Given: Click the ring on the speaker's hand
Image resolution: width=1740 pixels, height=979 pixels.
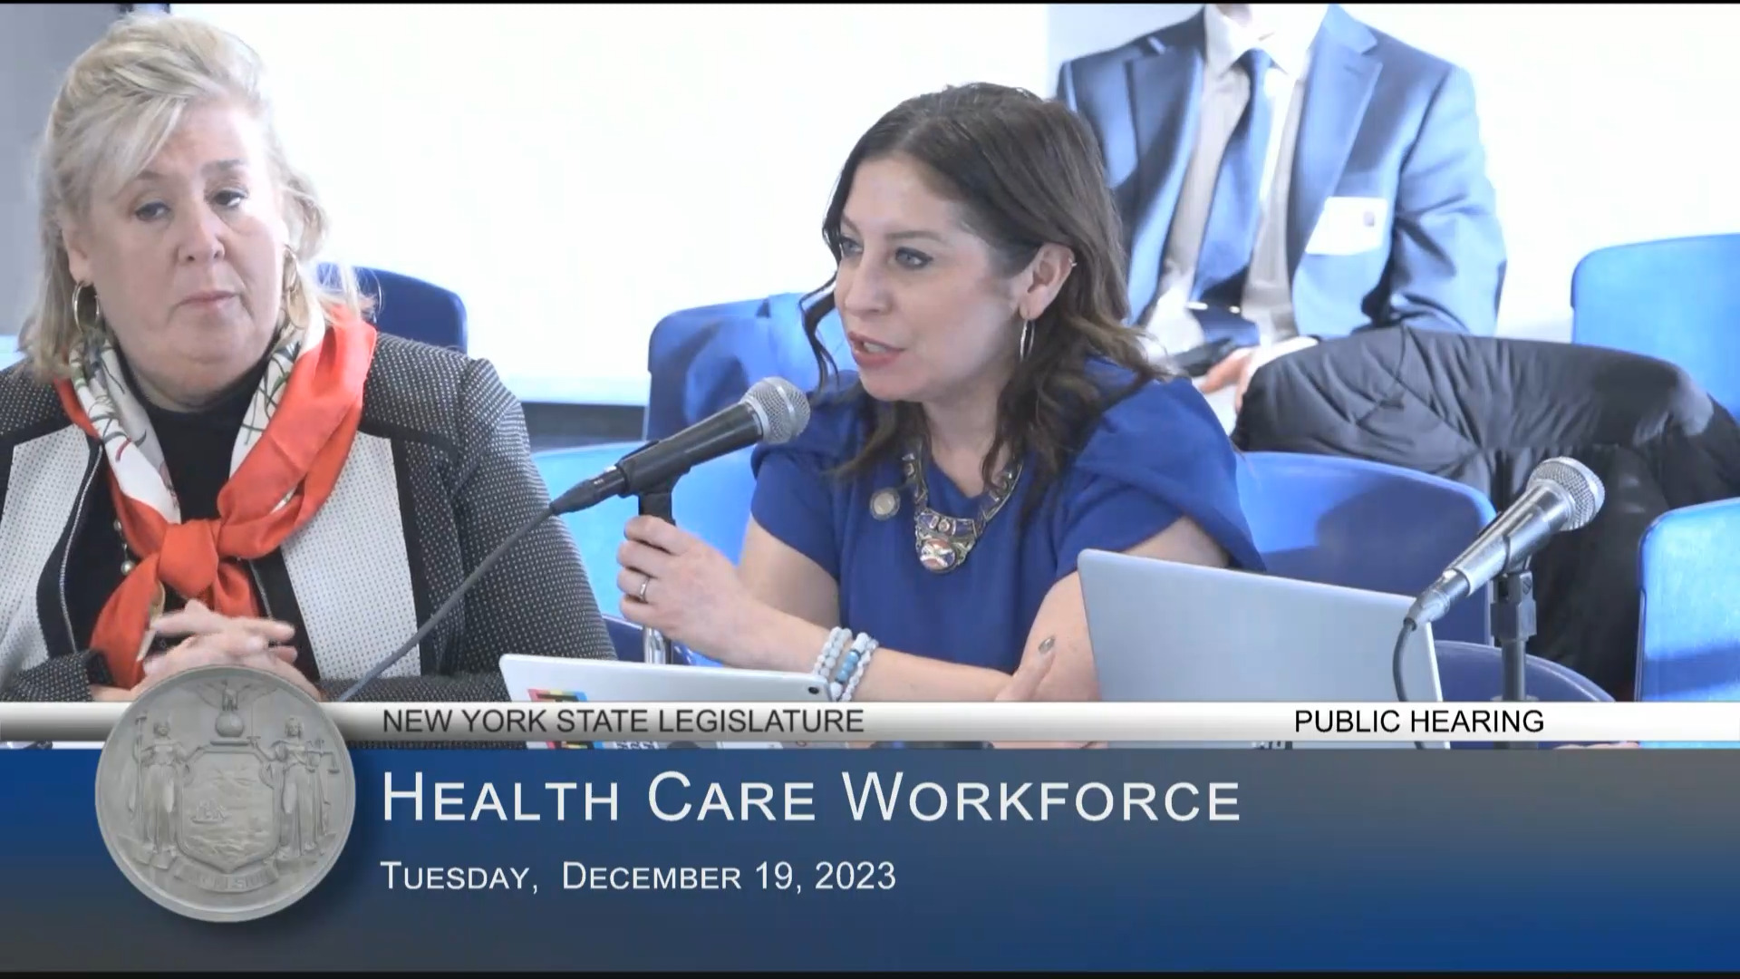Looking at the screenshot, I should (644, 587).
